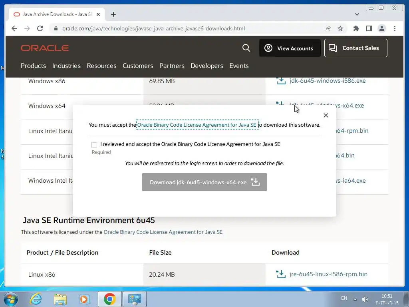Viewport: 409px width, 307px height.
Task: Open Windows Explorer folder from taskbar
Action: click(60, 299)
